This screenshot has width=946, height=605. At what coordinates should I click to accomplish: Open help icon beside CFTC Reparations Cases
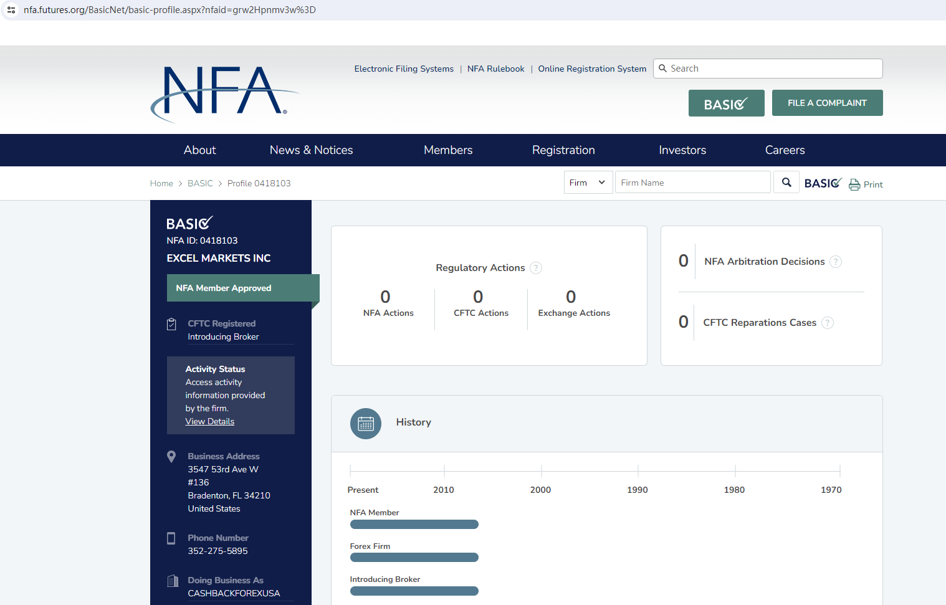tap(828, 323)
